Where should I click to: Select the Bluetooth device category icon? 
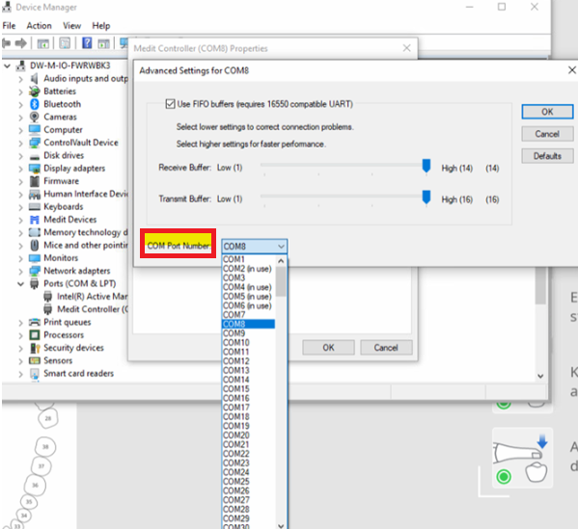tap(35, 104)
